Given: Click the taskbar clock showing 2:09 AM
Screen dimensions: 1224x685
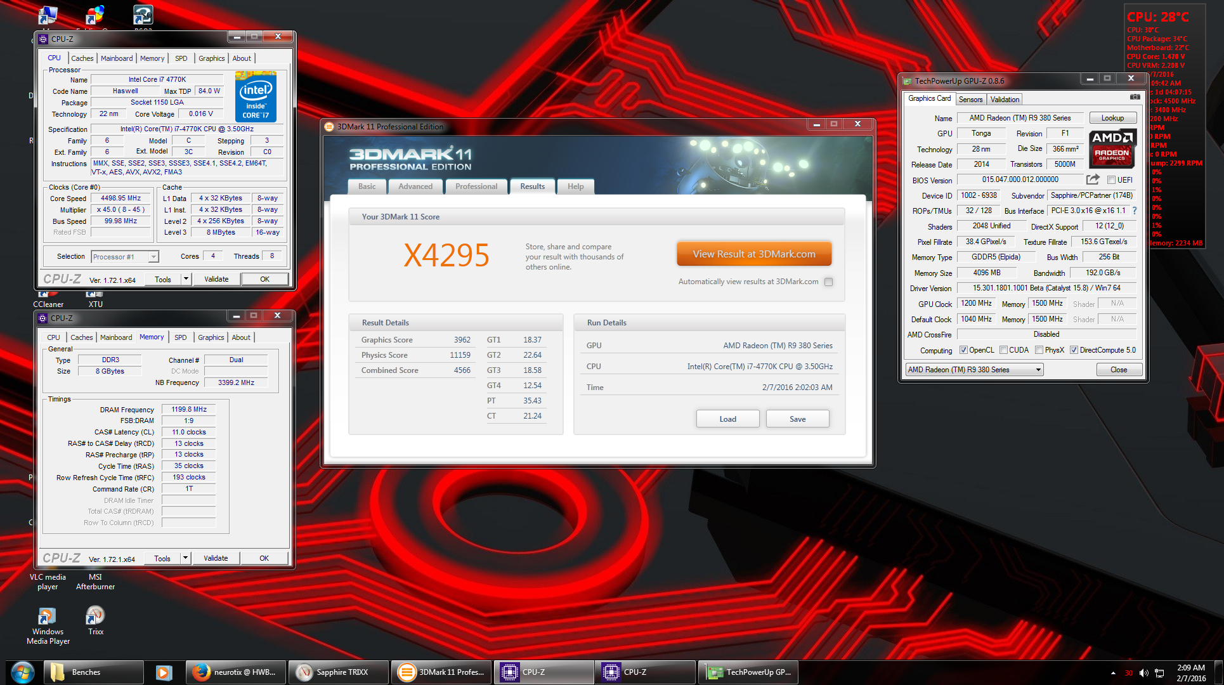Looking at the screenshot, I should (1191, 672).
